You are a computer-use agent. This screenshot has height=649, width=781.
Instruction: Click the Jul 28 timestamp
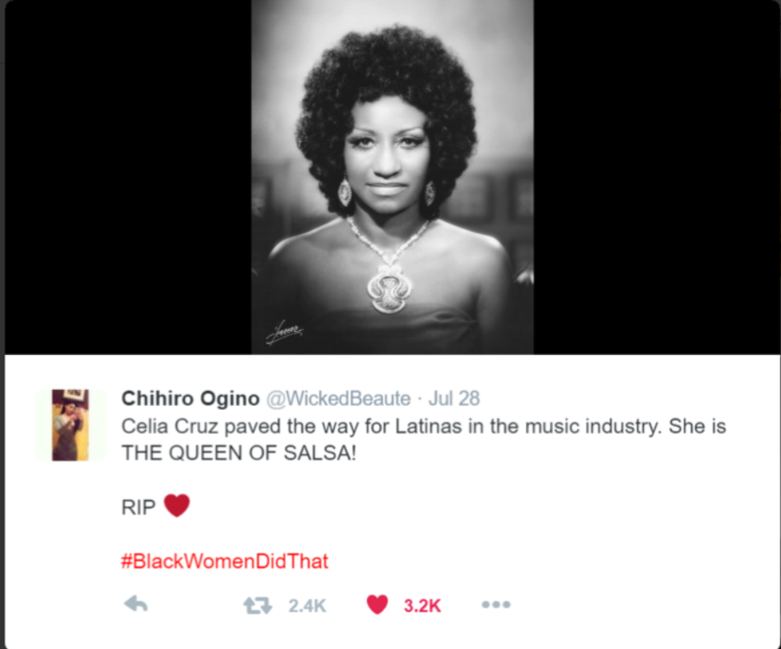[x=453, y=399]
